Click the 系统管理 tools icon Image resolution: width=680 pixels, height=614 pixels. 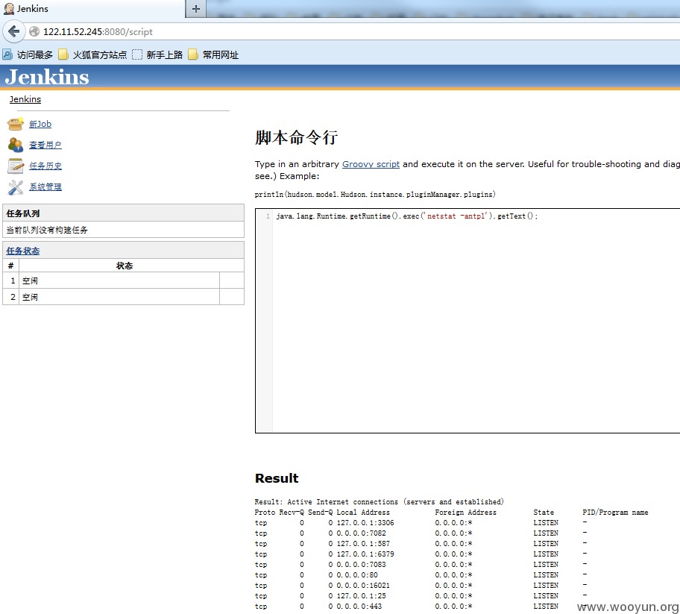click(15, 187)
